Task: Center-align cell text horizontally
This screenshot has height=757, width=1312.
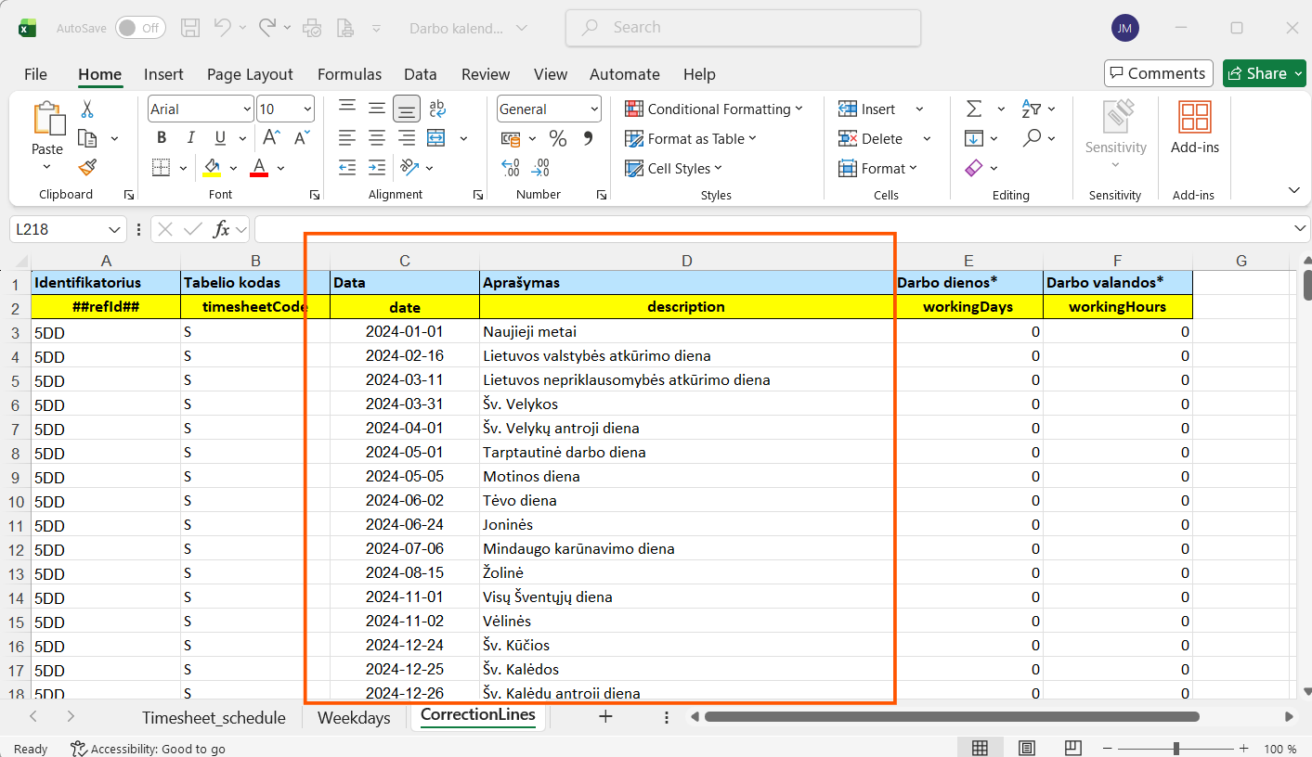Action: click(377, 138)
